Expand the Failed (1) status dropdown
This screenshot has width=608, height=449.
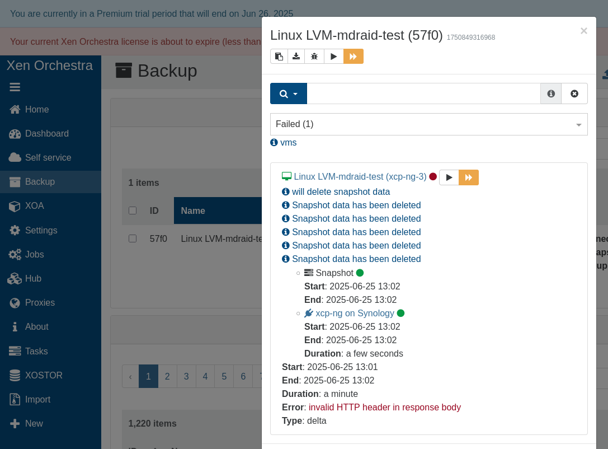[x=429, y=124]
